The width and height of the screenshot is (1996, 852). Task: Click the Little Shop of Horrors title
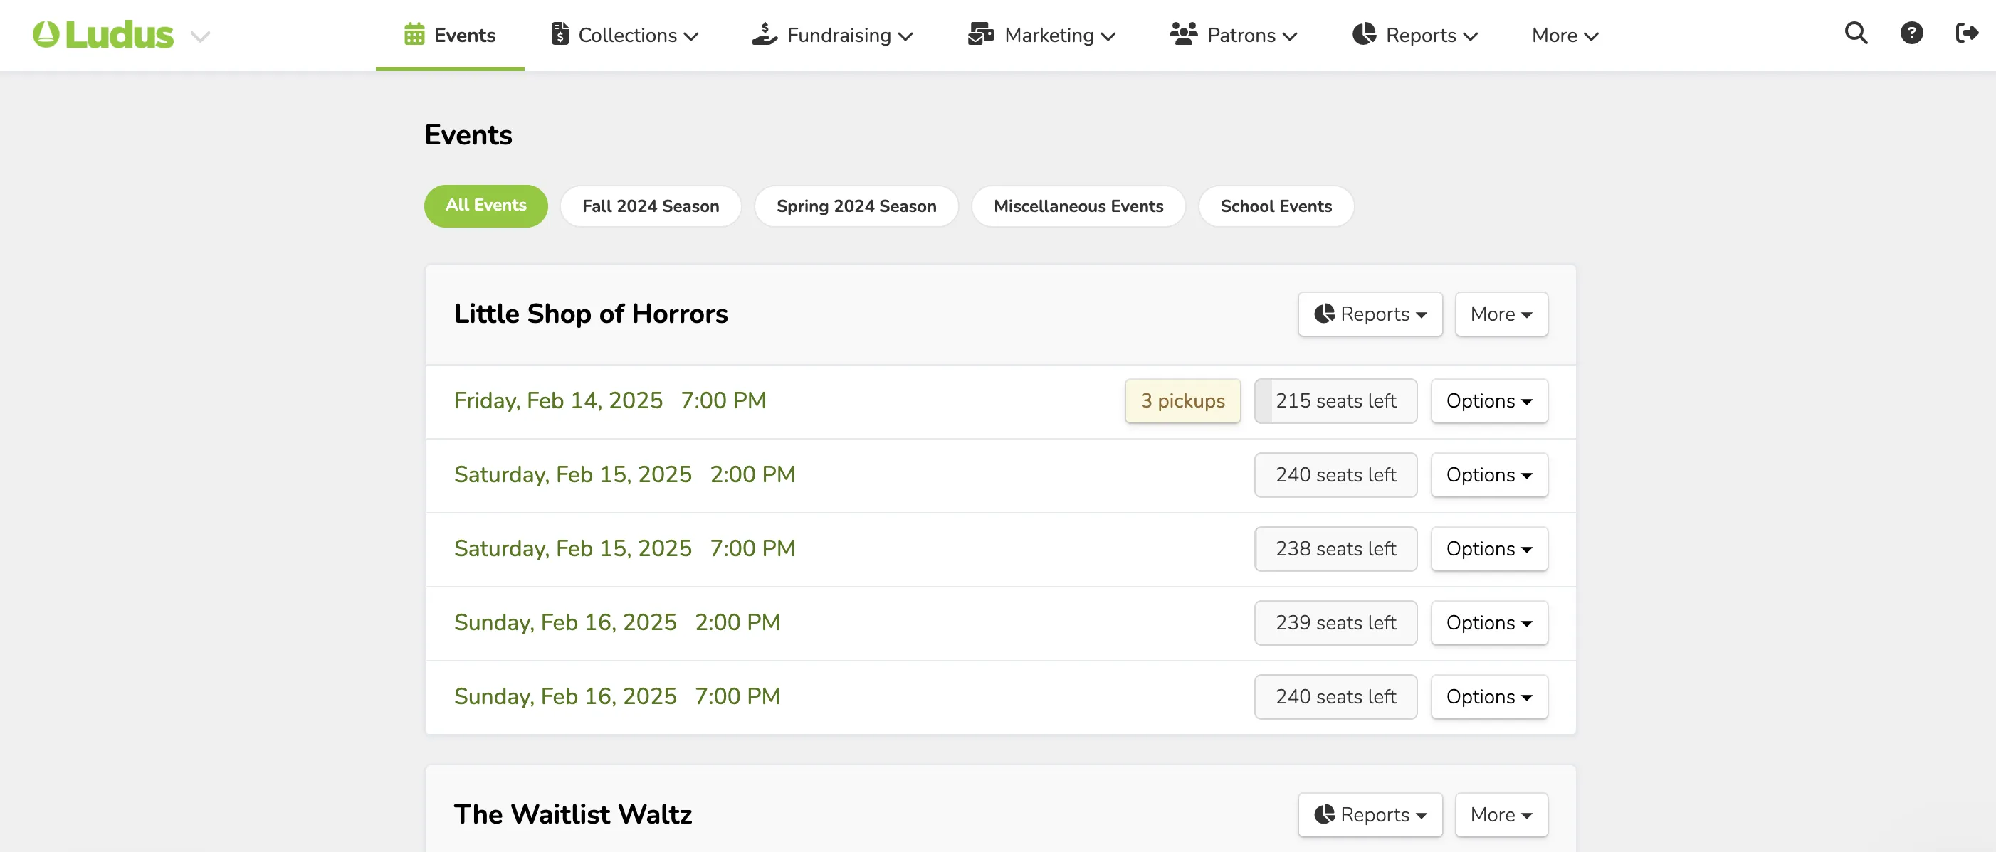(590, 314)
